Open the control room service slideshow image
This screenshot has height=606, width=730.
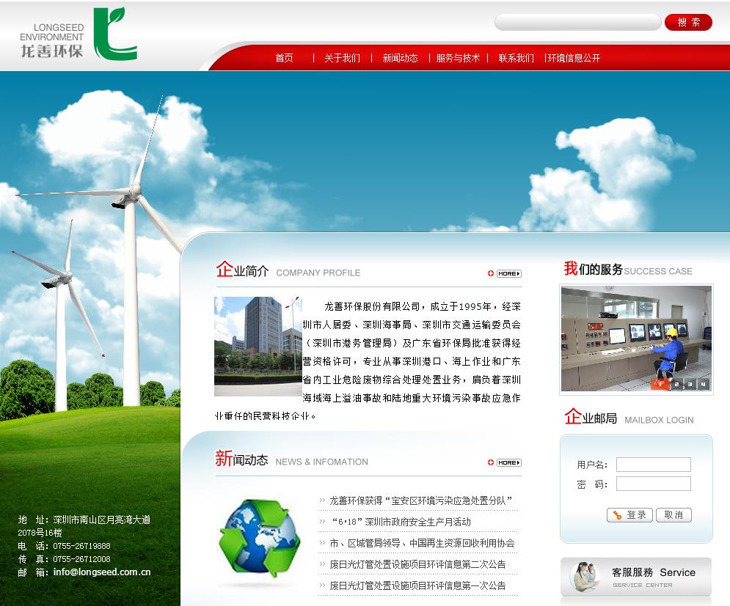click(x=636, y=339)
